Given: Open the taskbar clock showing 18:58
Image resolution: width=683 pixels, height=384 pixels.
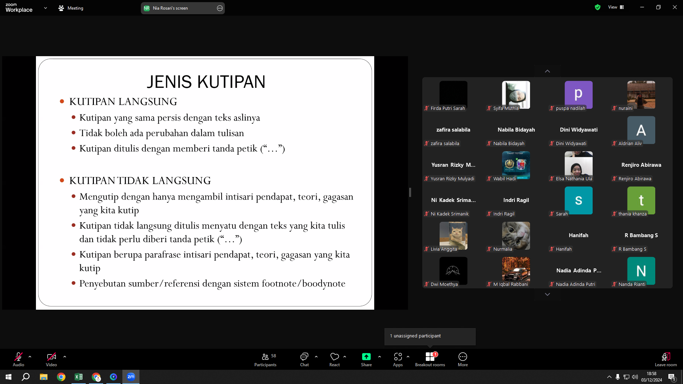Looking at the screenshot, I should click(x=652, y=377).
